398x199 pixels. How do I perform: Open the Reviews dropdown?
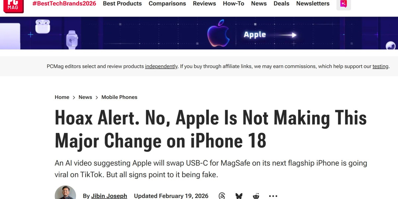click(x=204, y=4)
